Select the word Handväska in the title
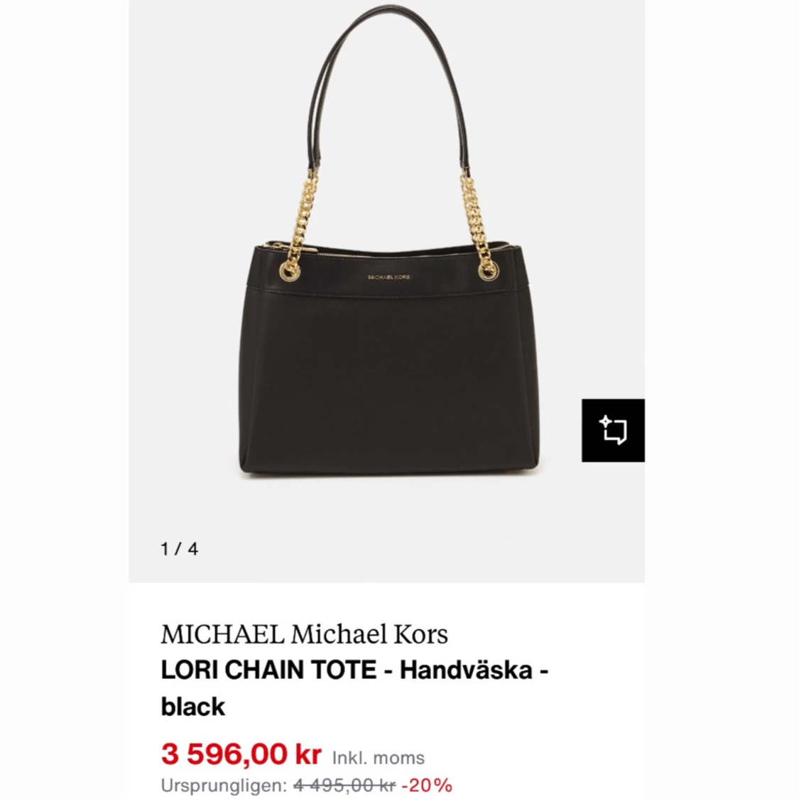This screenshot has height=799, width=799. (466, 670)
